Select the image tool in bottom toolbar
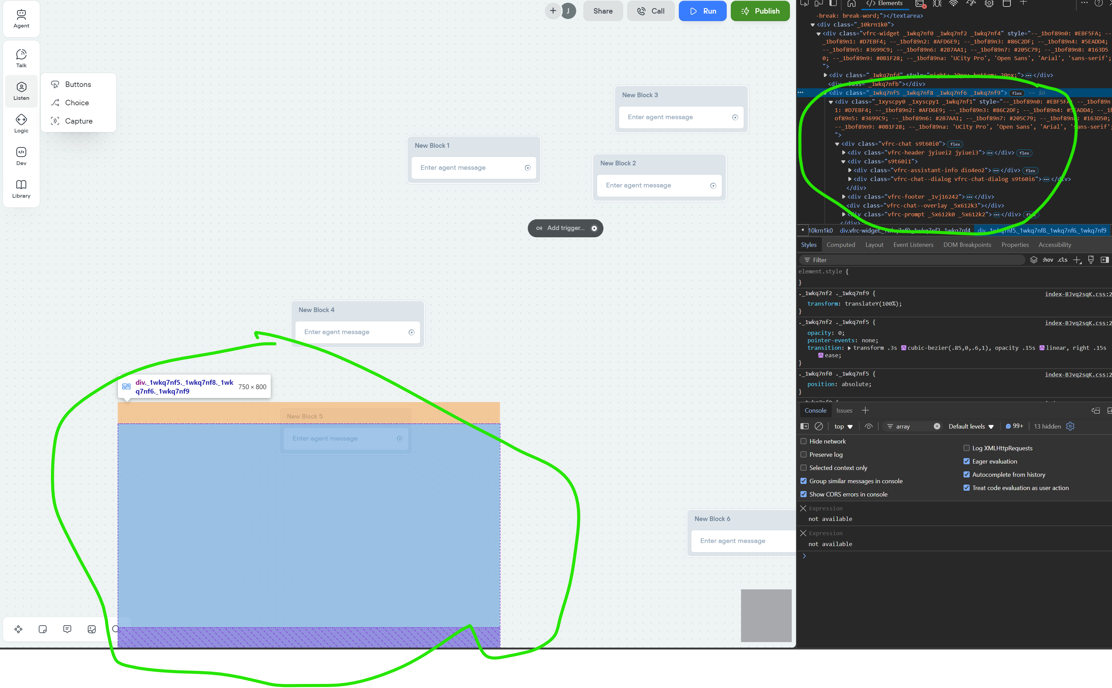Image resolution: width=1112 pixels, height=688 pixels. [91, 629]
